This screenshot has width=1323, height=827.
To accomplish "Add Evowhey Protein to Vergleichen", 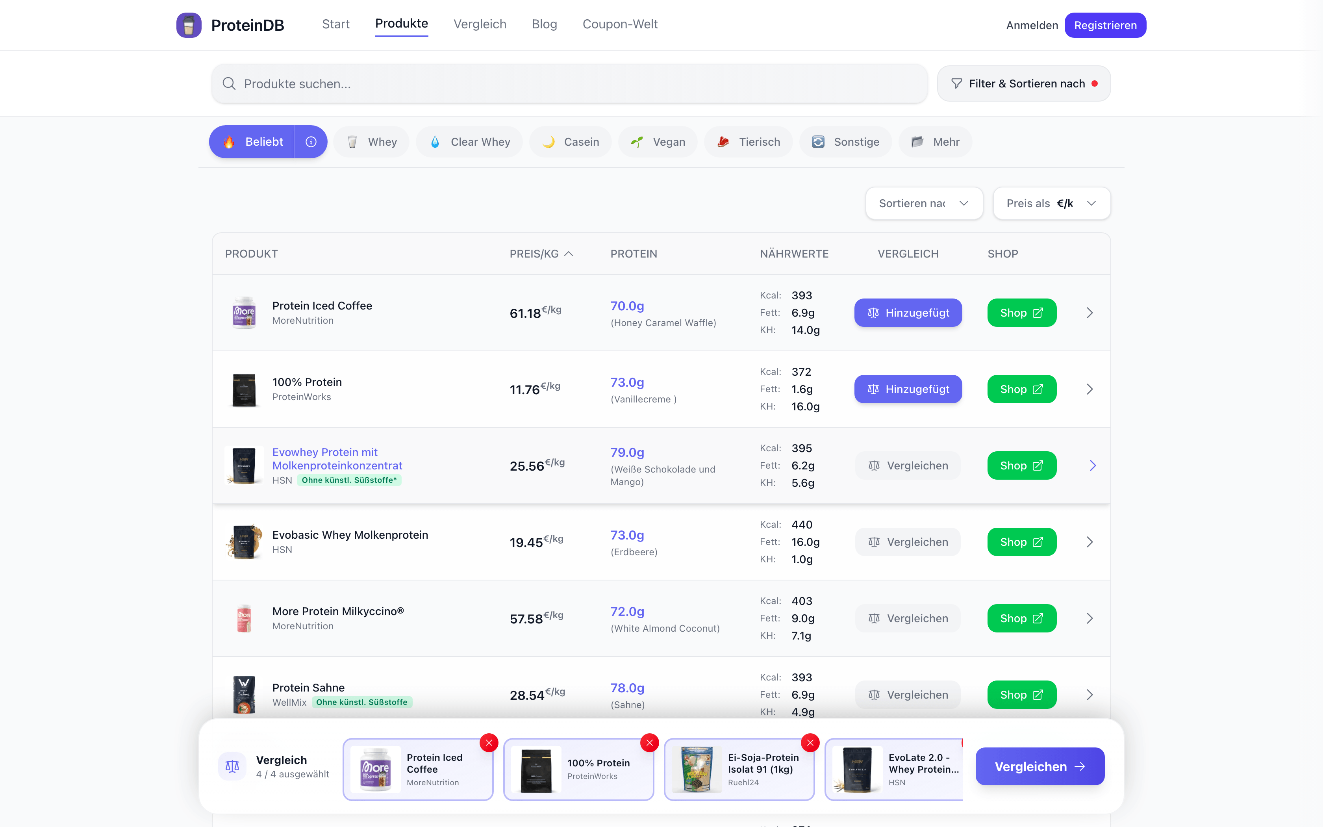I will tap(908, 465).
